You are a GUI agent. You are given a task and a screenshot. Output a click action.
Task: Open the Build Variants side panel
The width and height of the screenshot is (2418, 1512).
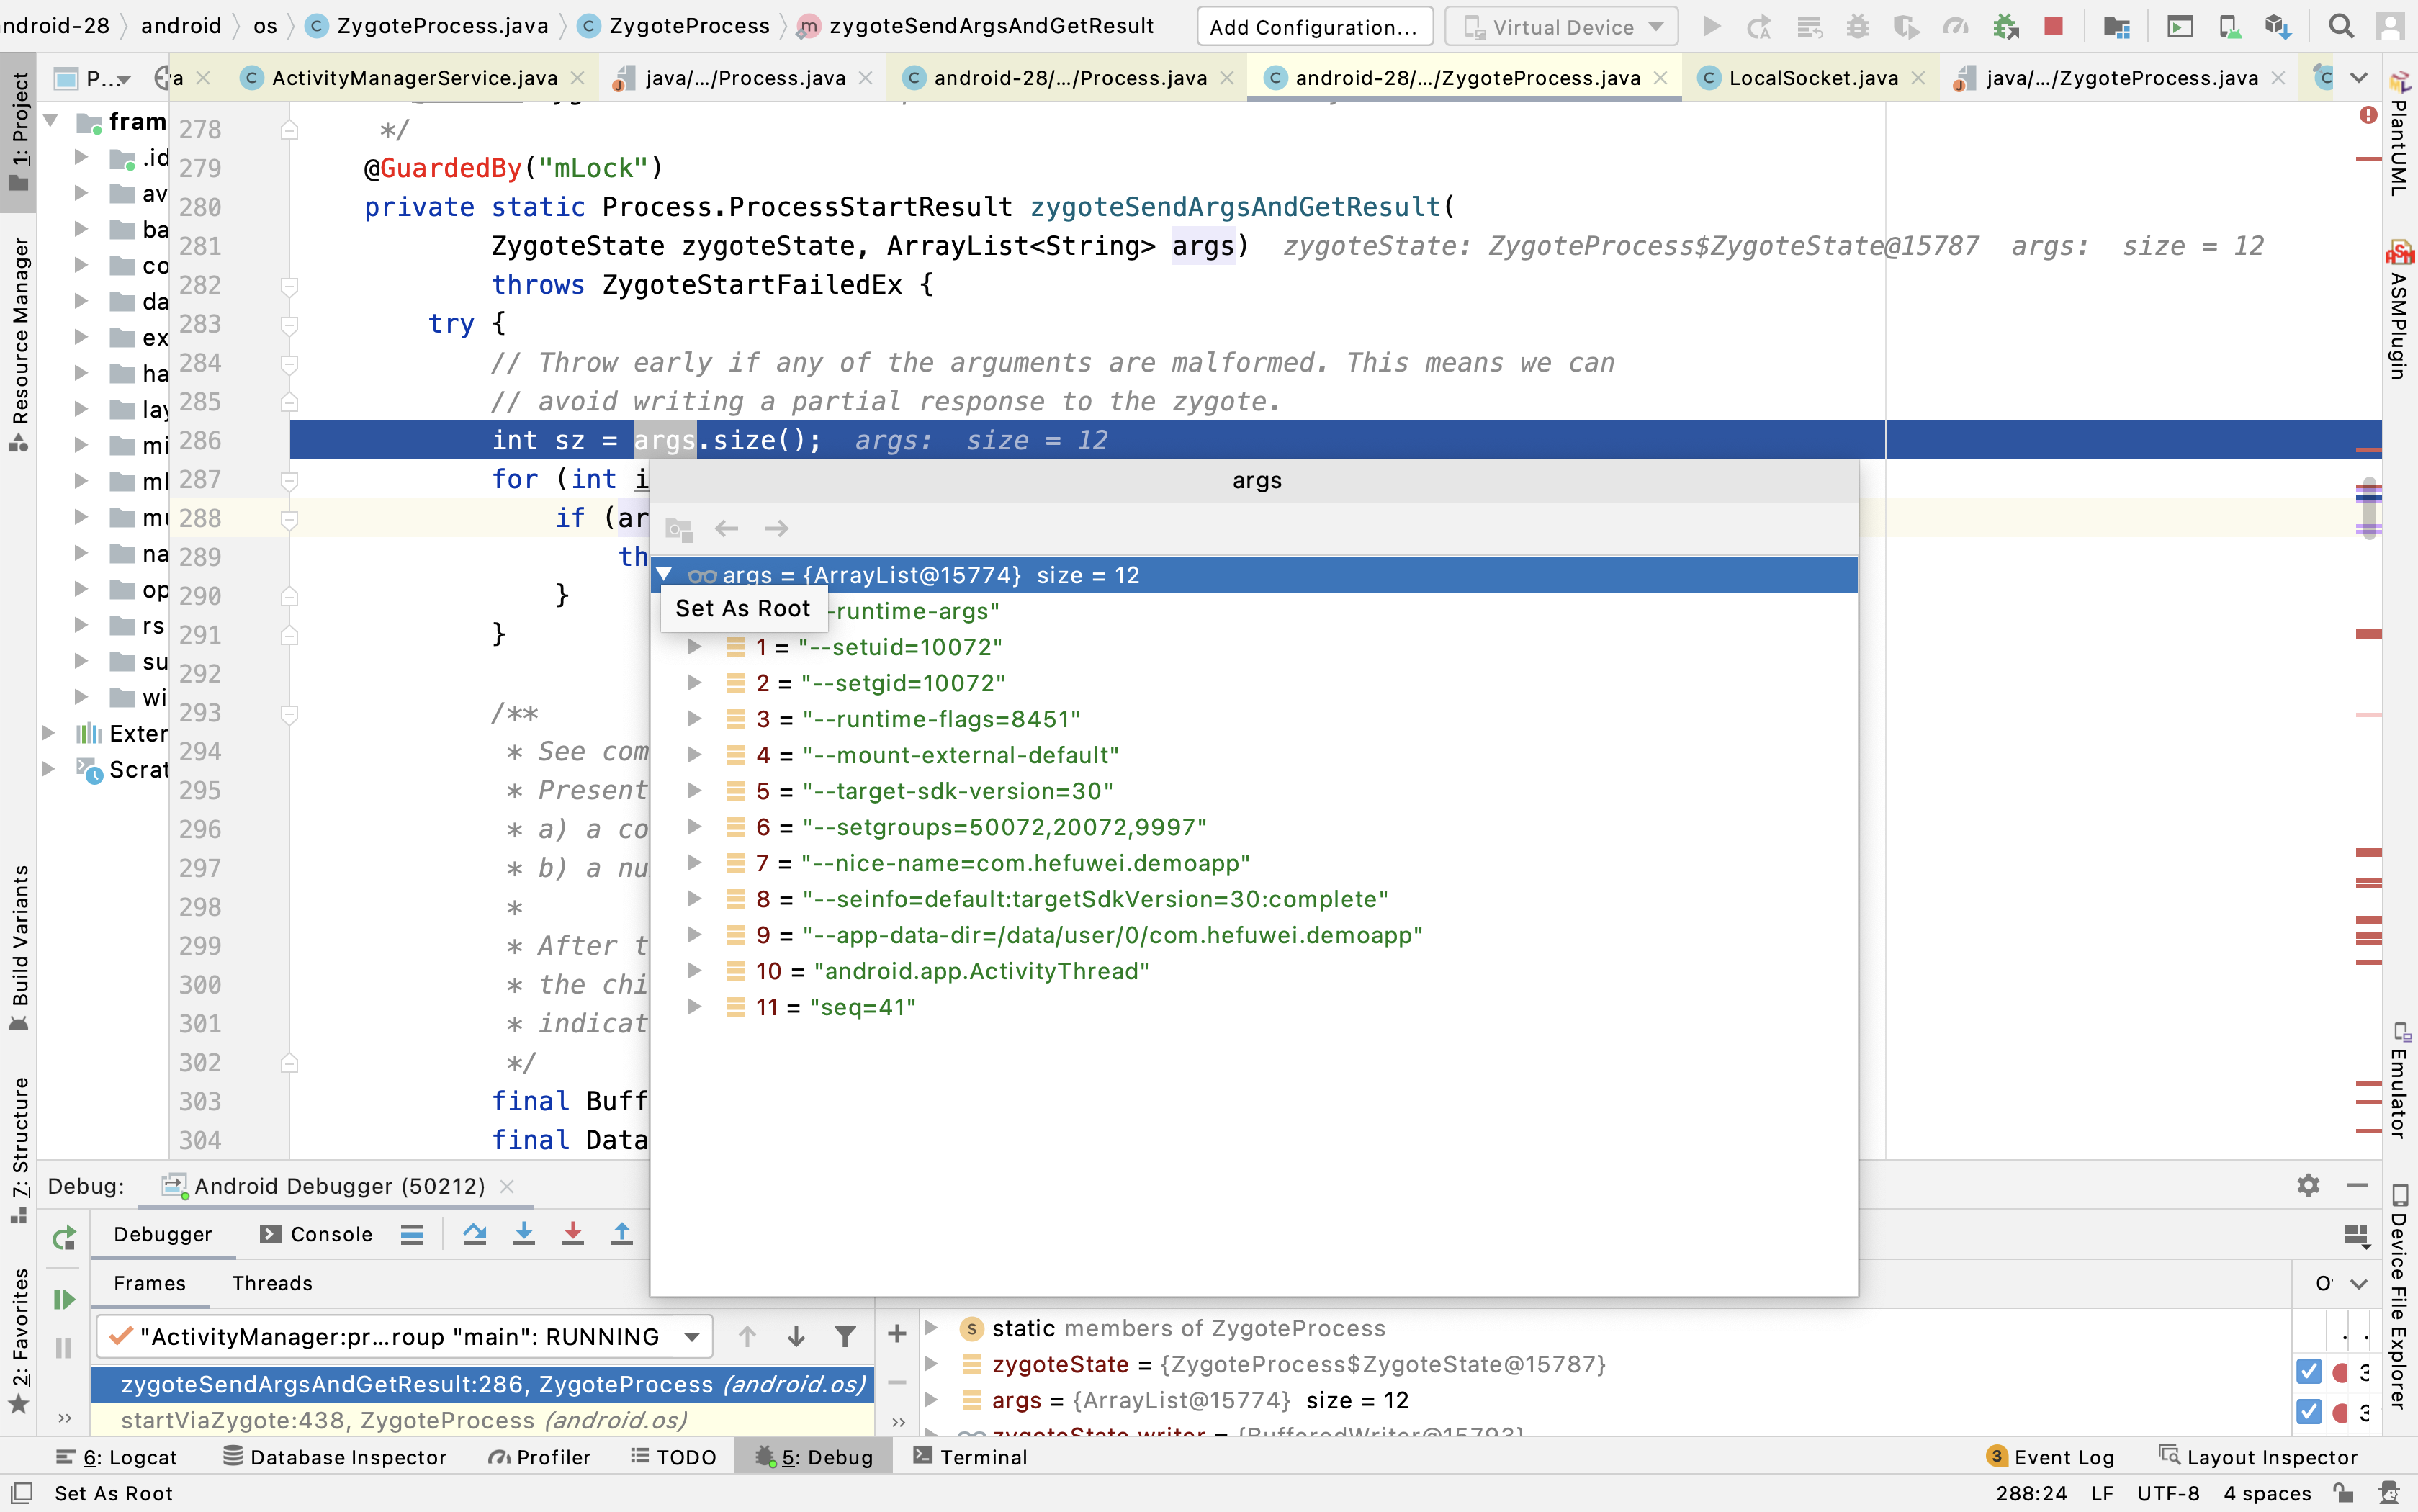(19, 948)
